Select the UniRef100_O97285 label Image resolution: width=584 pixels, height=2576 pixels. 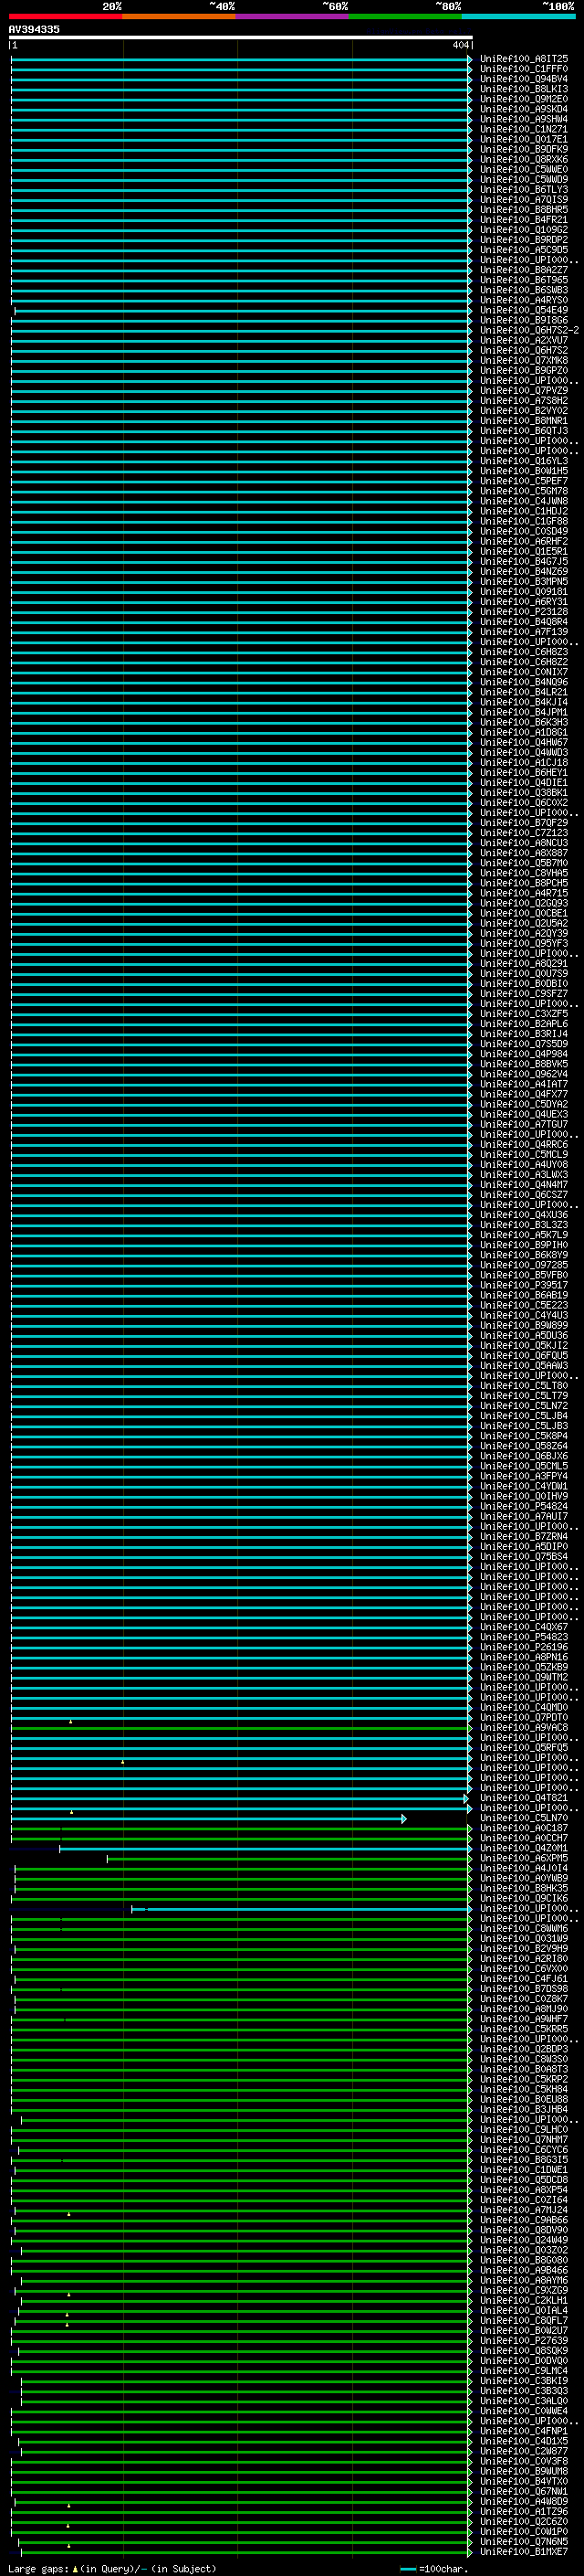(x=524, y=1265)
